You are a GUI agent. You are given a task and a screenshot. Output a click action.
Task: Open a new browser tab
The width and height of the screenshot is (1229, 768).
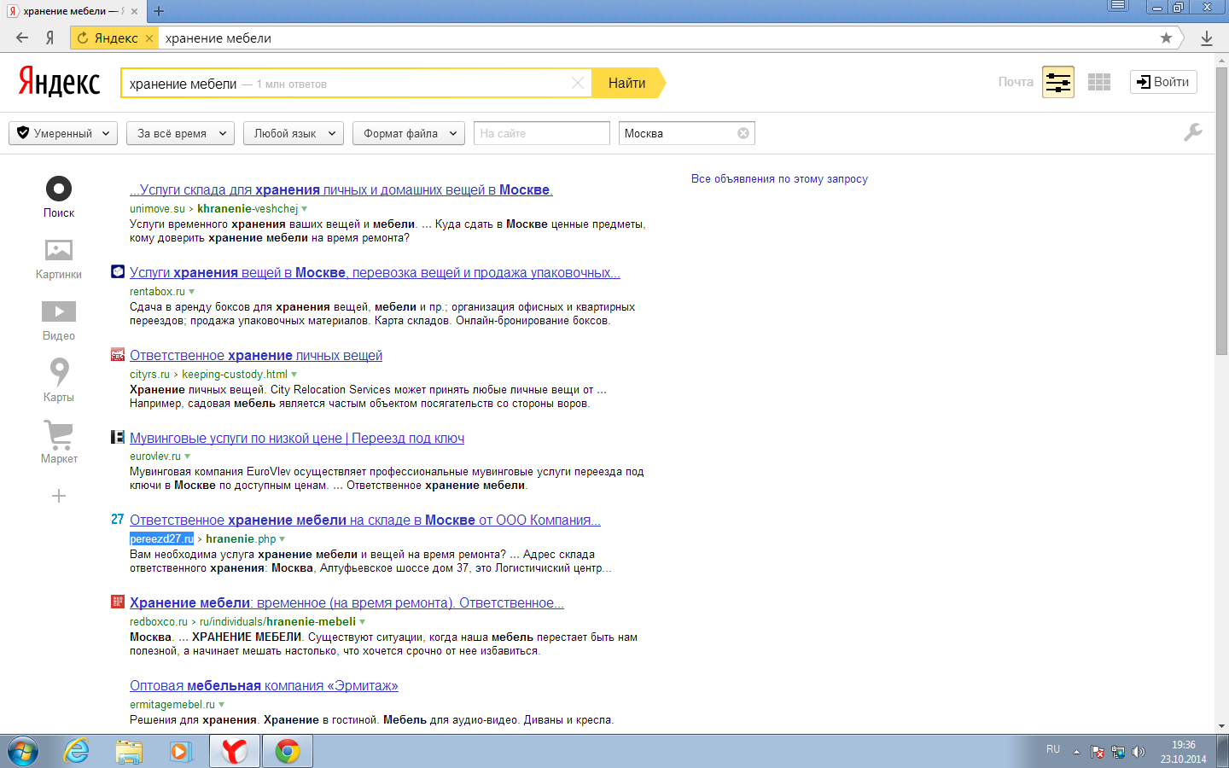pos(158,11)
